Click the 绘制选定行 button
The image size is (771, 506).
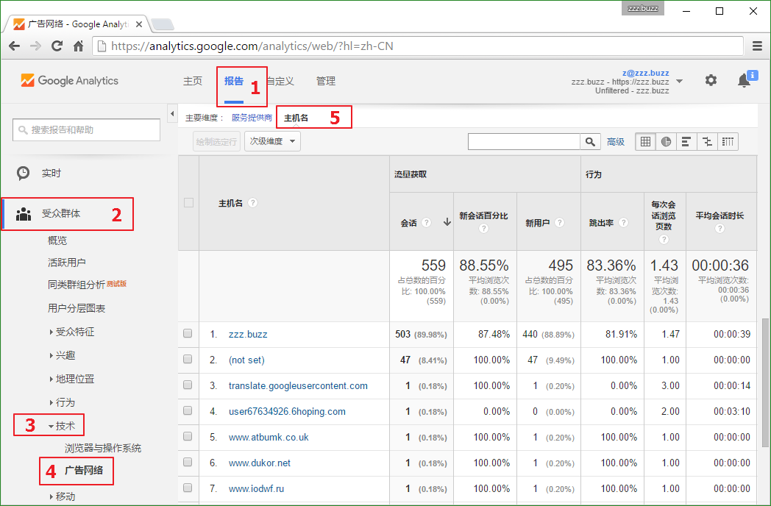216,142
